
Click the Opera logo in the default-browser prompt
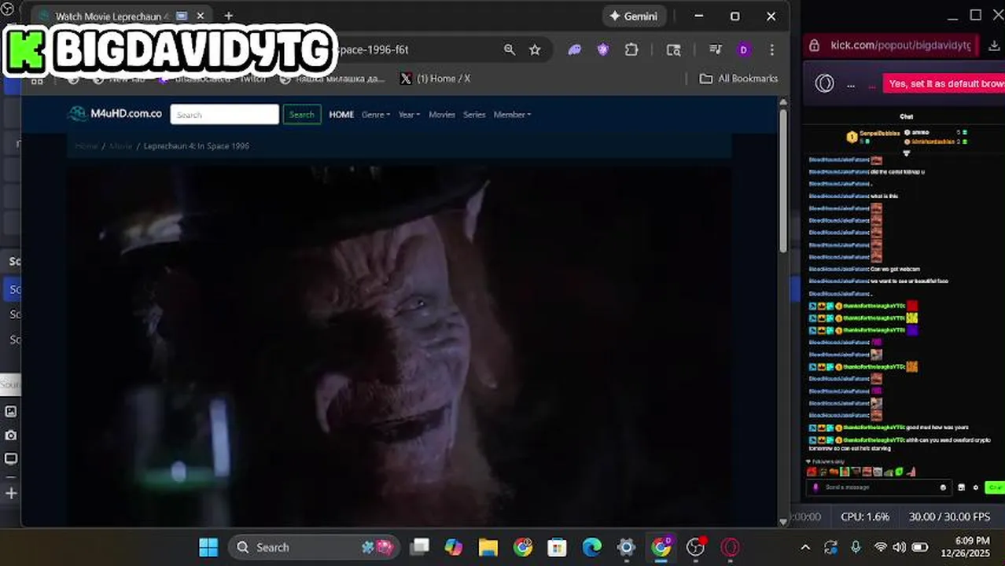[x=824, y=83]
